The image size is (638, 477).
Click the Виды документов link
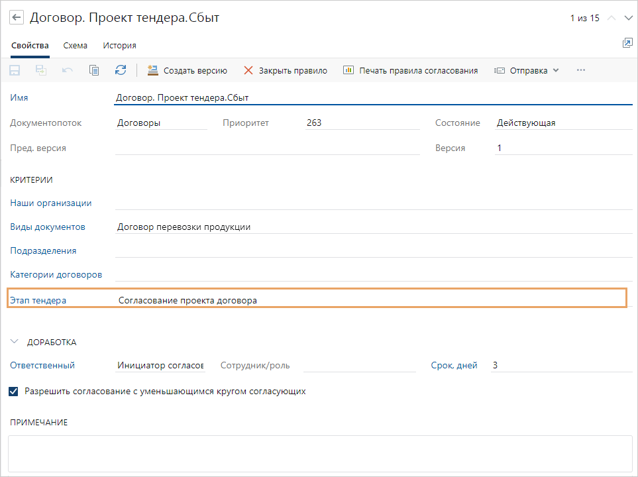(48, 227)
